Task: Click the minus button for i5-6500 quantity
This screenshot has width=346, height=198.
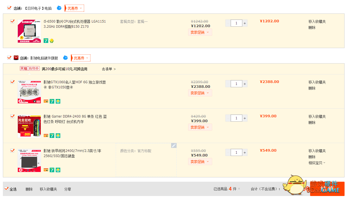Action: pos(228,23)
